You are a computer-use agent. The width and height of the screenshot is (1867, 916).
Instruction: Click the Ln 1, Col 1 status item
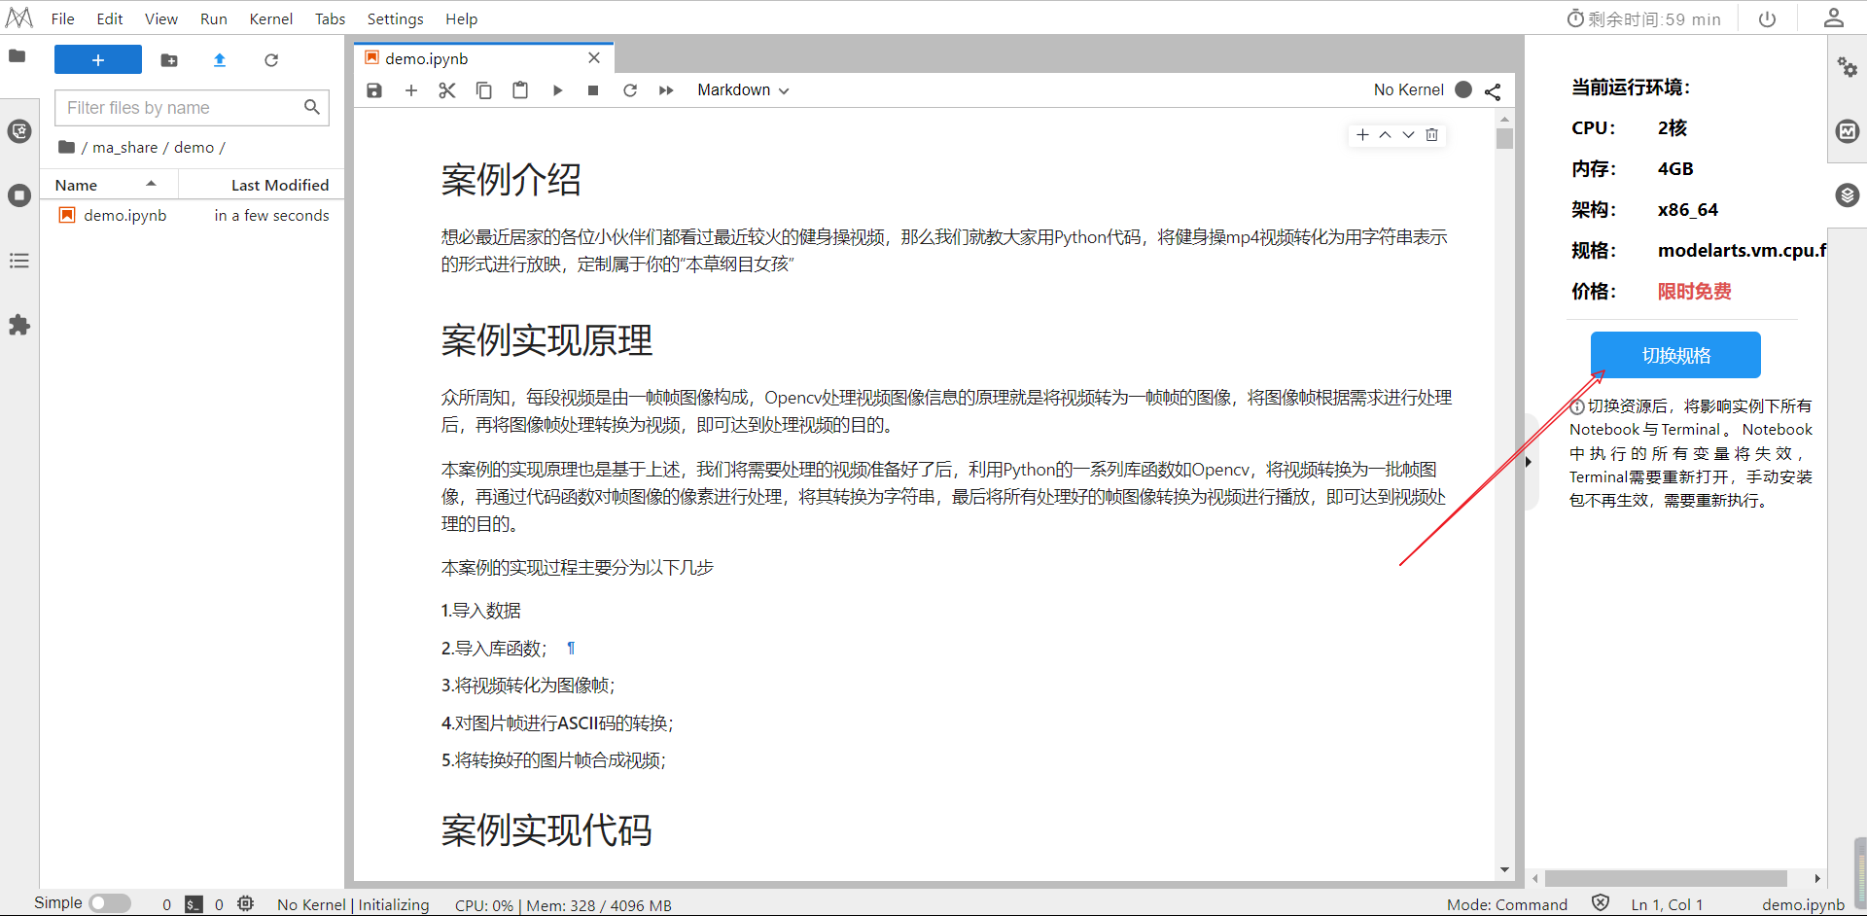pos(1667,904)
